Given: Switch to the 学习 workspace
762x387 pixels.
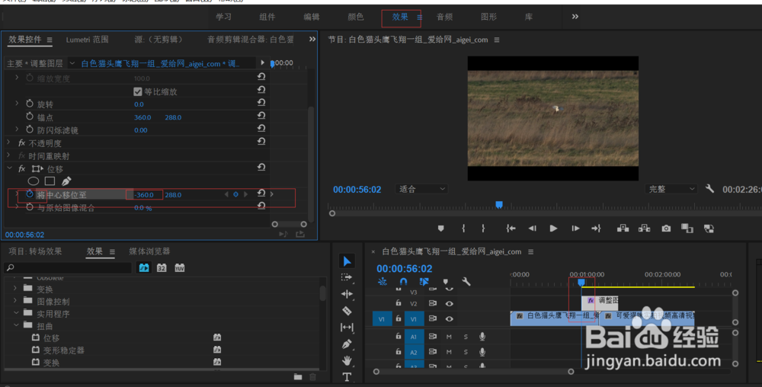Looking at the screenshot, I should [223, 17].
